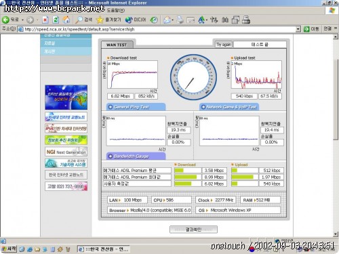Open the NGI Next Generation banner
The image size is (339, 254).
[66, 152]
